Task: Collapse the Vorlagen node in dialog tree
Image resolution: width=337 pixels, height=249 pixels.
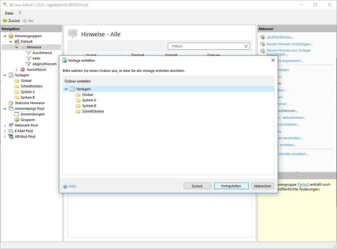Action: pos(66,89)
